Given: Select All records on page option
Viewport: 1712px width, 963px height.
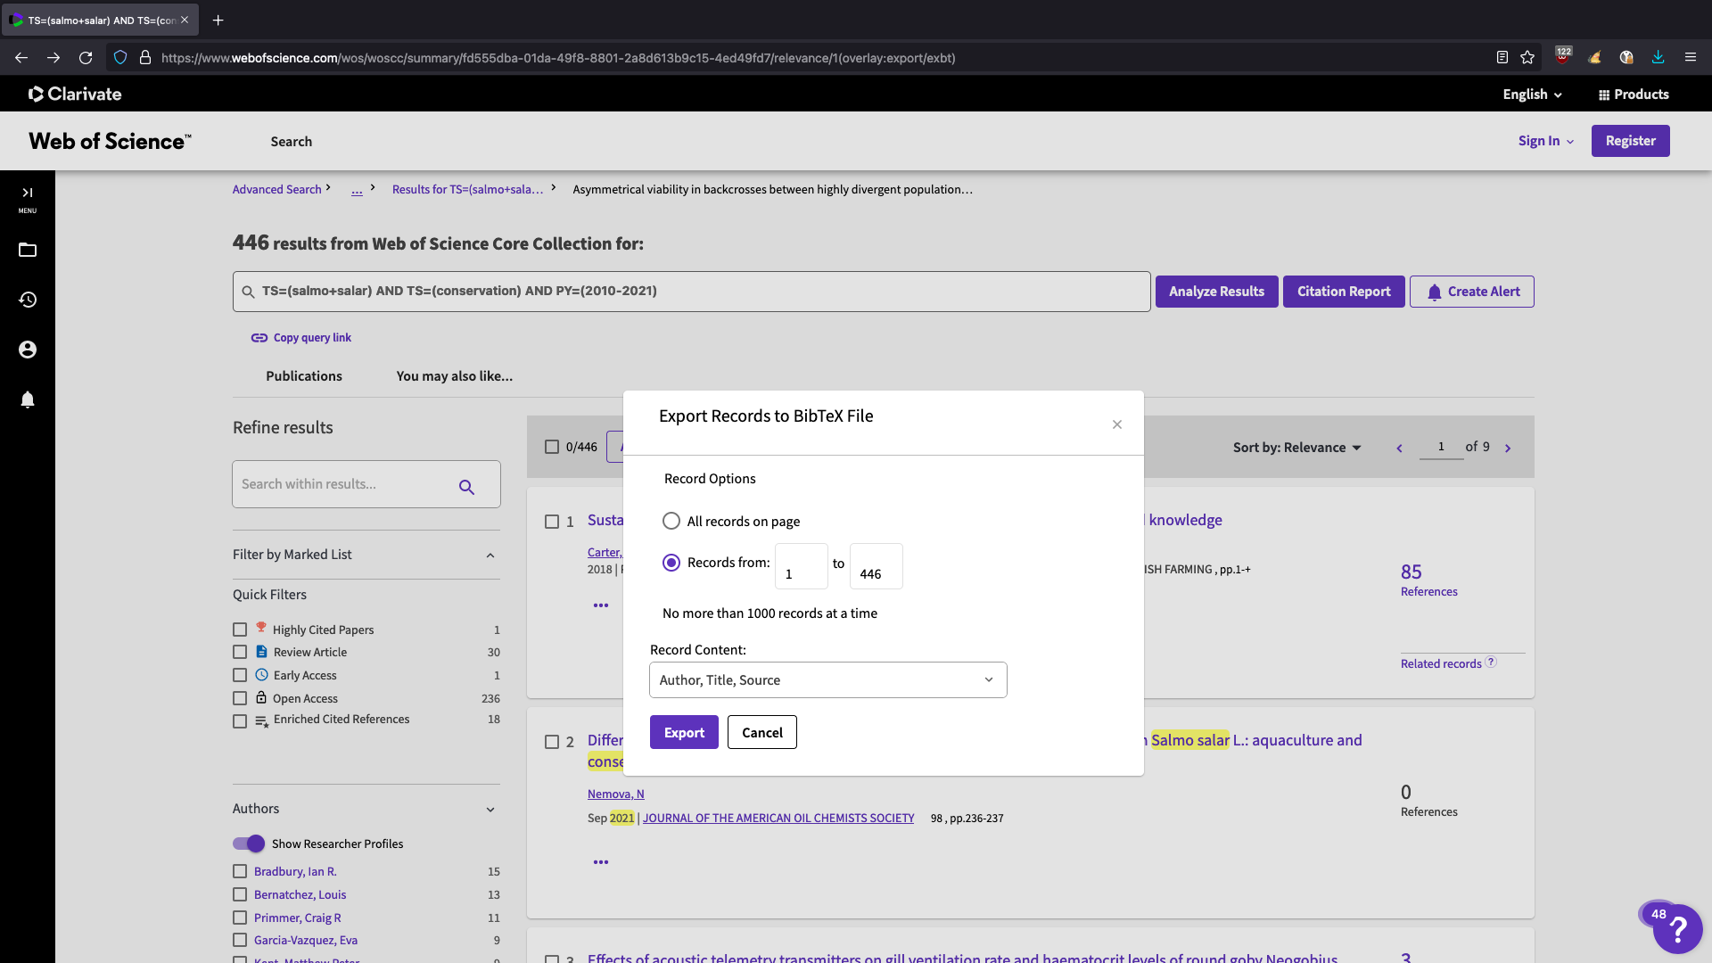Looking at the screenshot, I should (671, 522).
